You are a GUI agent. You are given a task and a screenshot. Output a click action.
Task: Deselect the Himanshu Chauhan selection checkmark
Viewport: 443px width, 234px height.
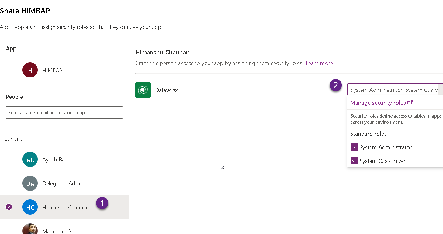point(9,207)
